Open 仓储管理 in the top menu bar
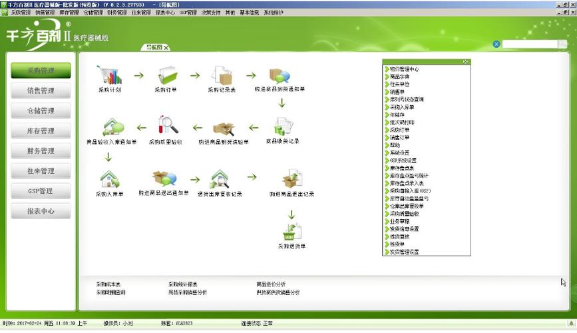 point(93,13)
